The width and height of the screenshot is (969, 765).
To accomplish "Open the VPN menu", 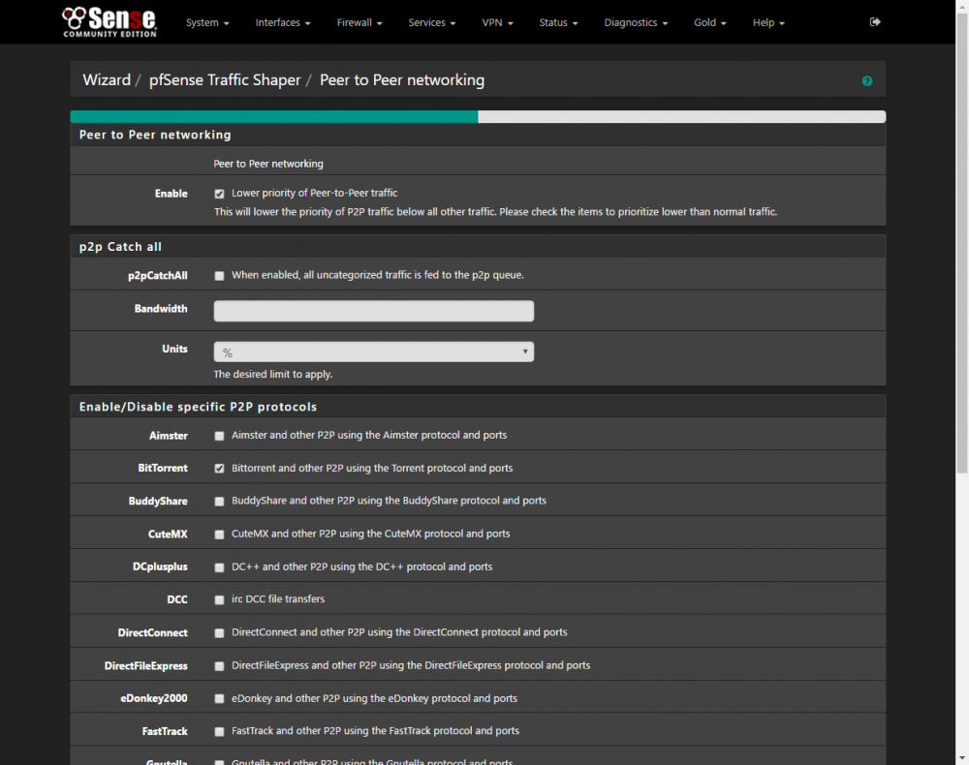I will [x=497, y=23].
